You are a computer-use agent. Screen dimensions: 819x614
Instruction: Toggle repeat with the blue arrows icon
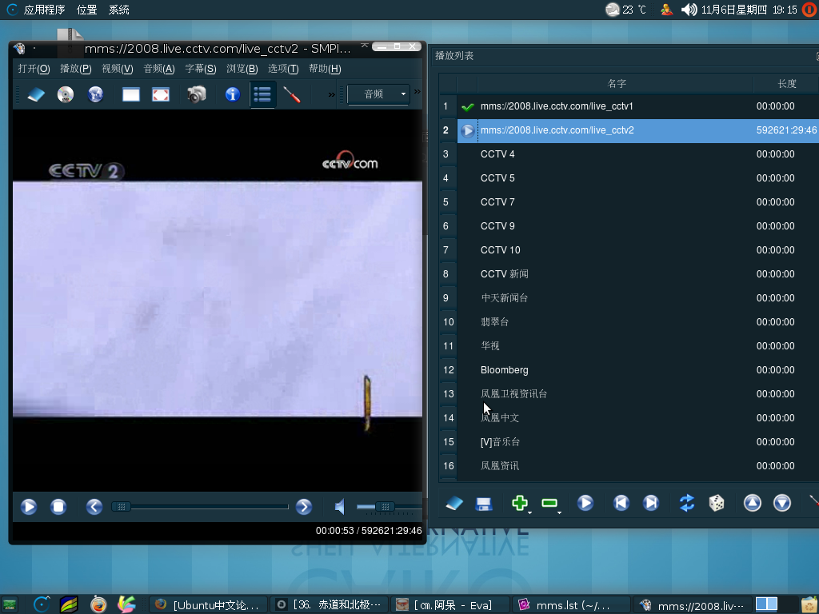687,504
